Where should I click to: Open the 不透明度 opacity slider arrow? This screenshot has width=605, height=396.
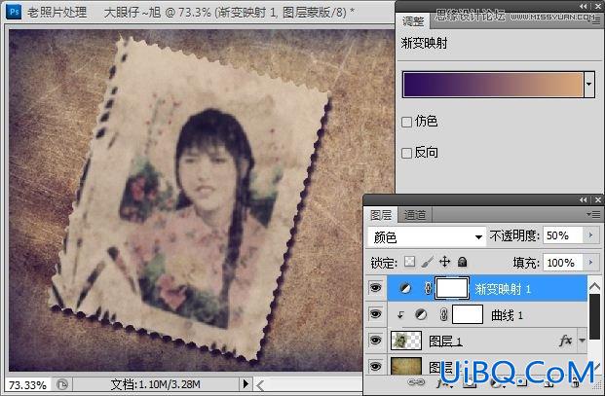[x=590, y=235]
